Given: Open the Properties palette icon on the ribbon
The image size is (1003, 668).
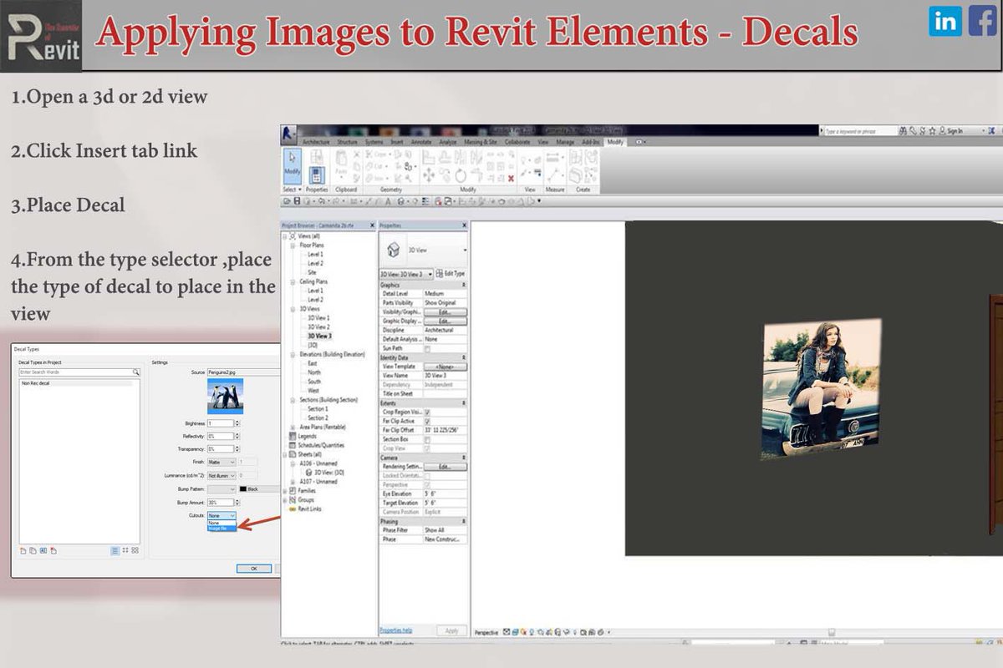Looking at the screenshot, I should [x=317, y=173].
